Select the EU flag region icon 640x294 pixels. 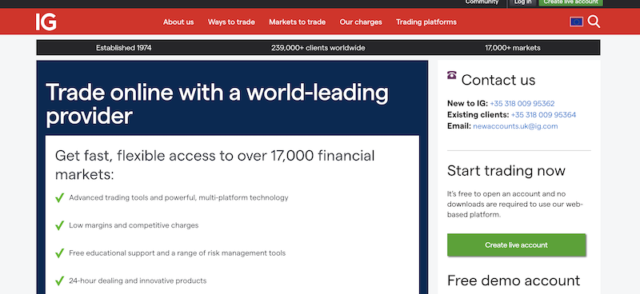tap(576, 22)
